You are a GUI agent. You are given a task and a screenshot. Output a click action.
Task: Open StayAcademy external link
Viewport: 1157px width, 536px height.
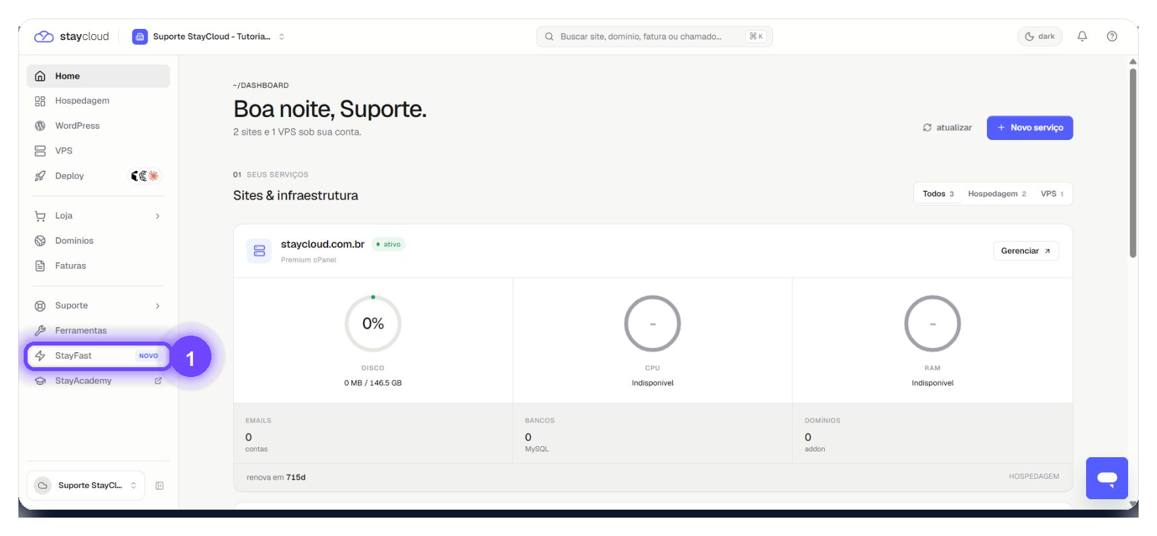tap(98, 381)
